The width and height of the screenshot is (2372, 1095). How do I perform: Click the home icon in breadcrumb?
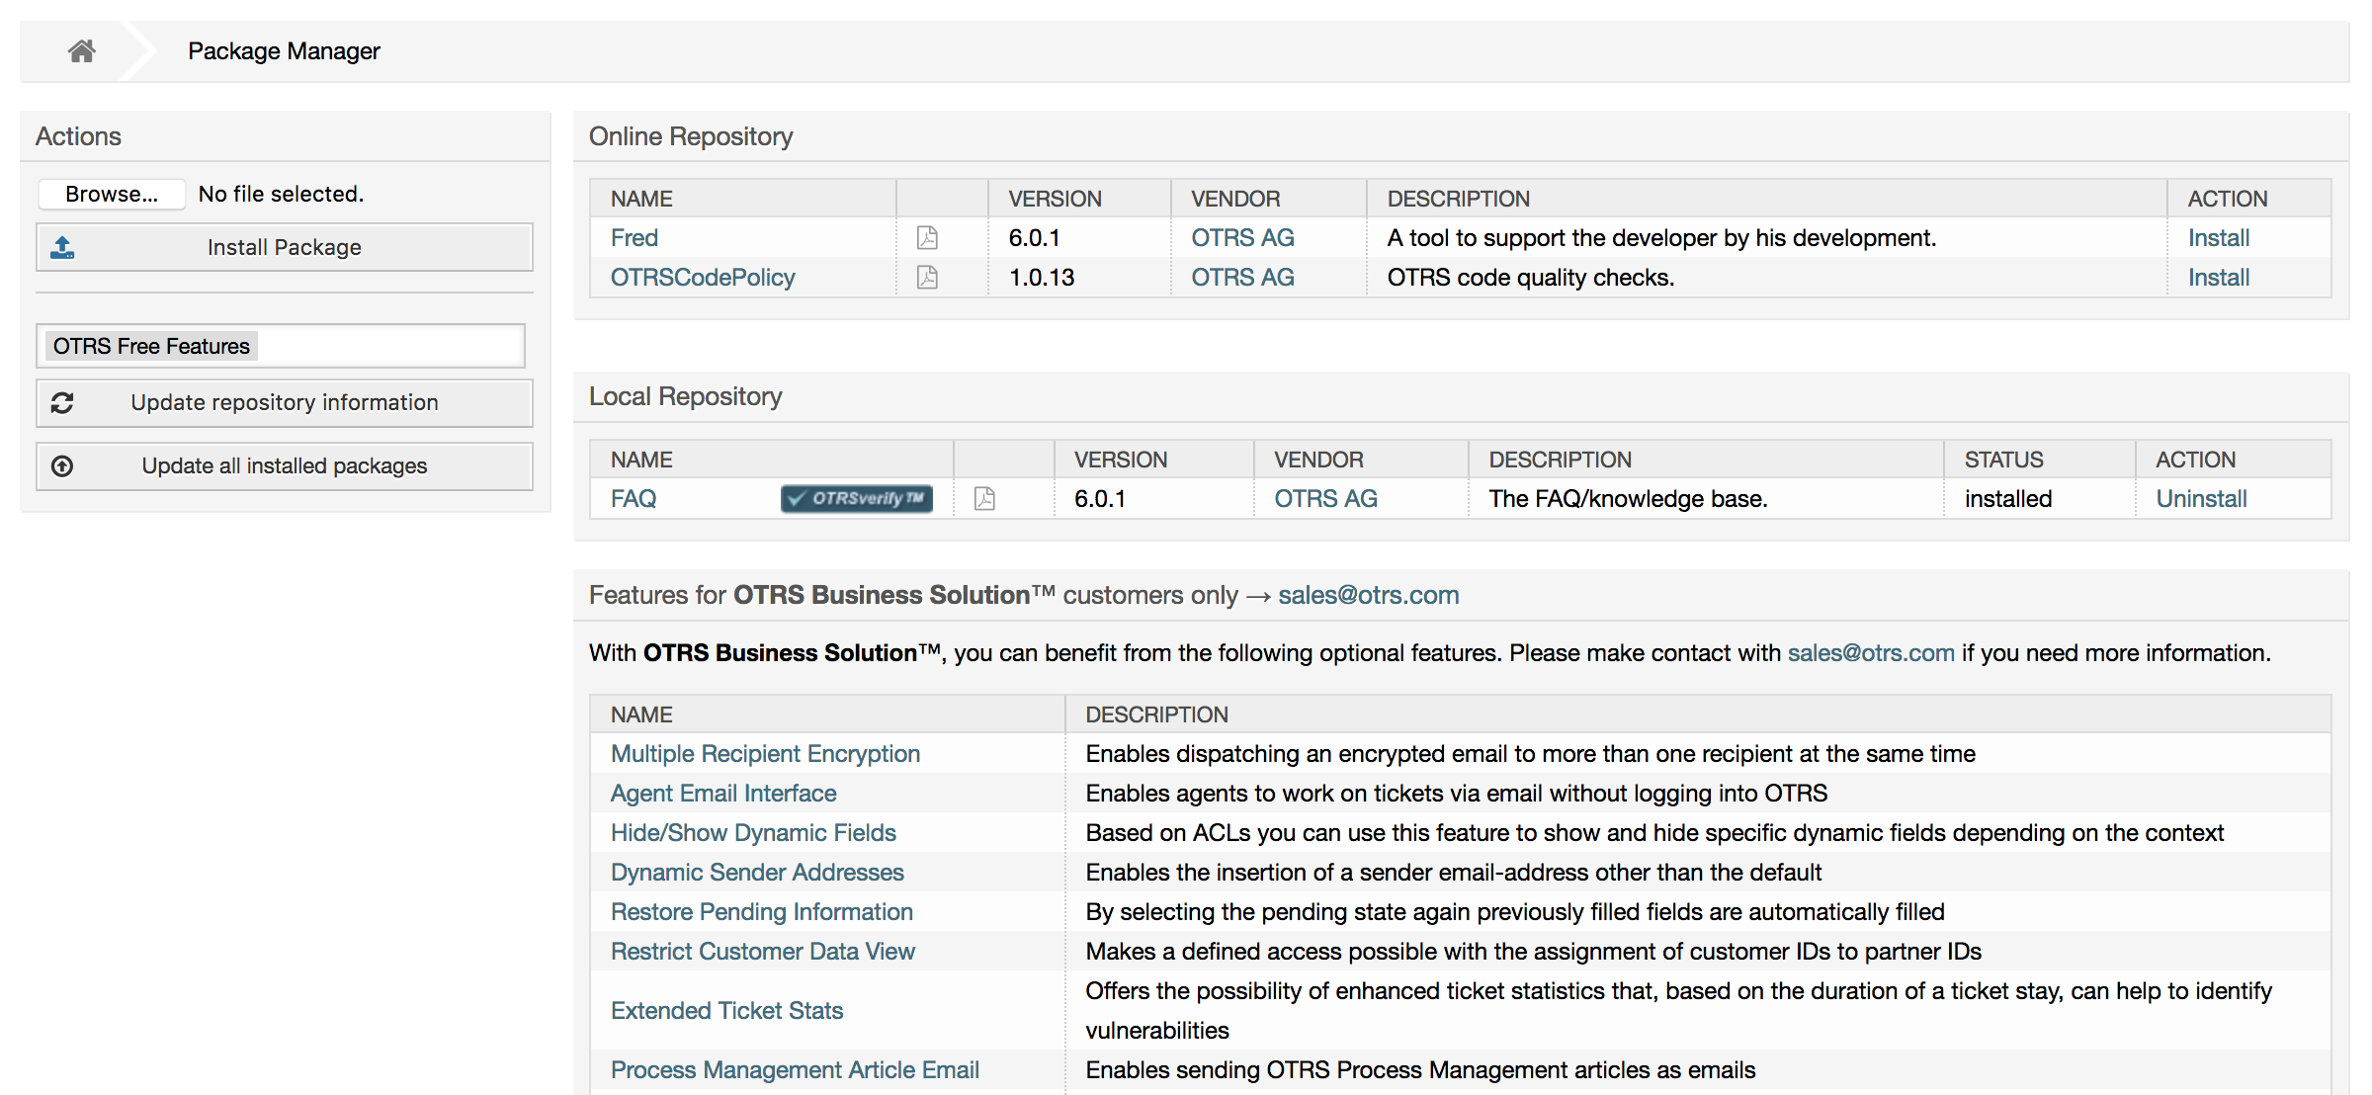(82, 51)
